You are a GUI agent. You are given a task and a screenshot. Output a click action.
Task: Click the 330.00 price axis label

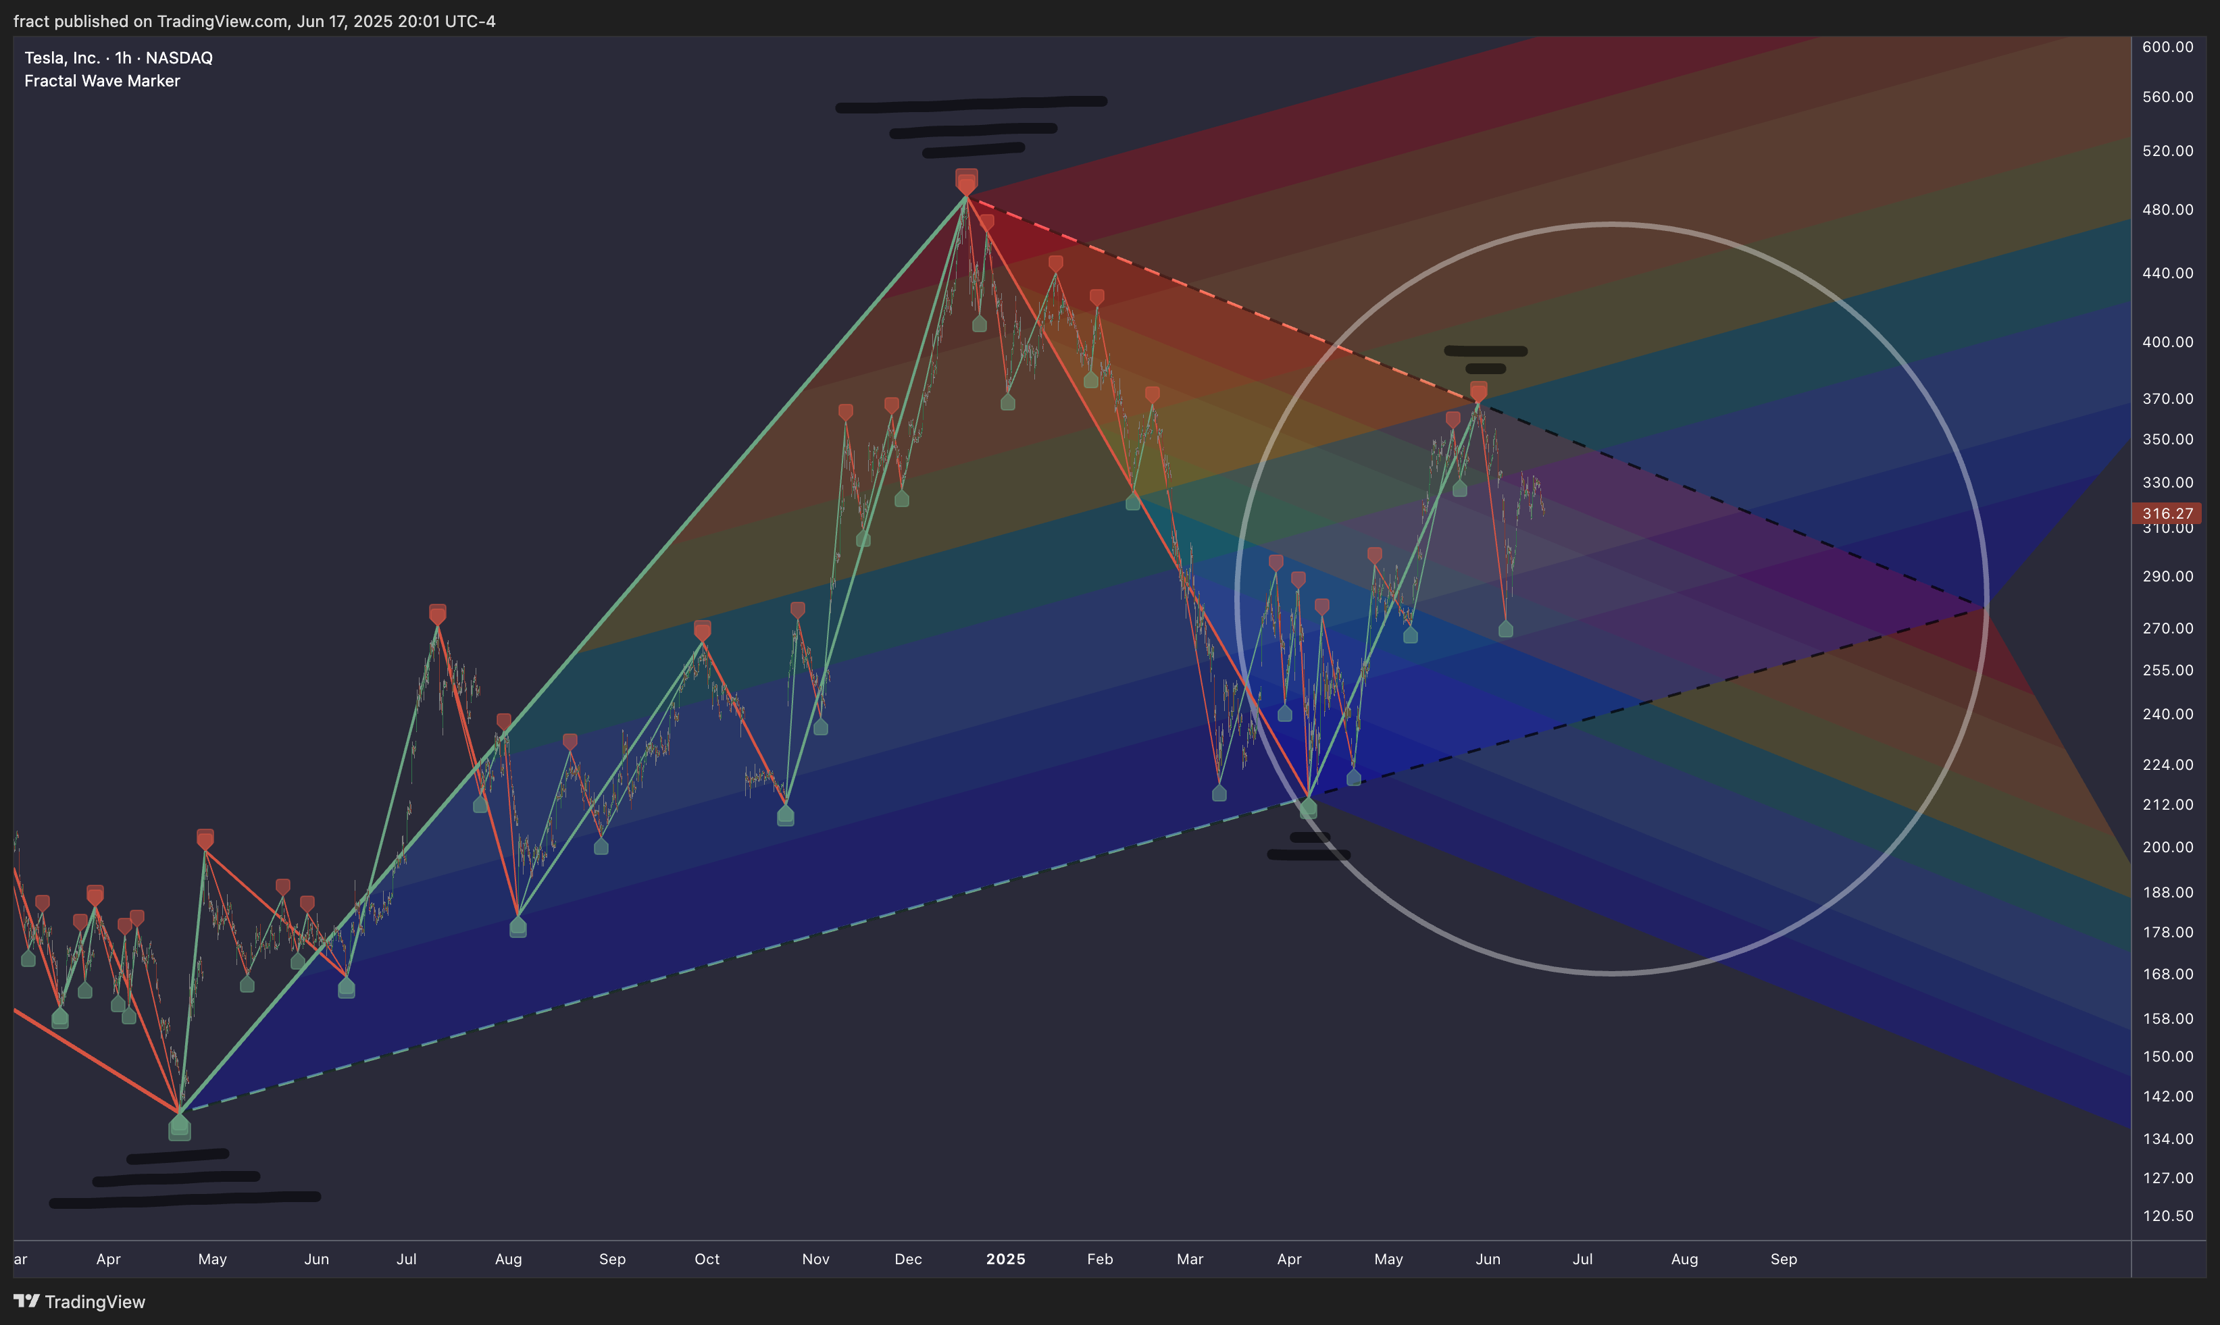coord(2167,483)
